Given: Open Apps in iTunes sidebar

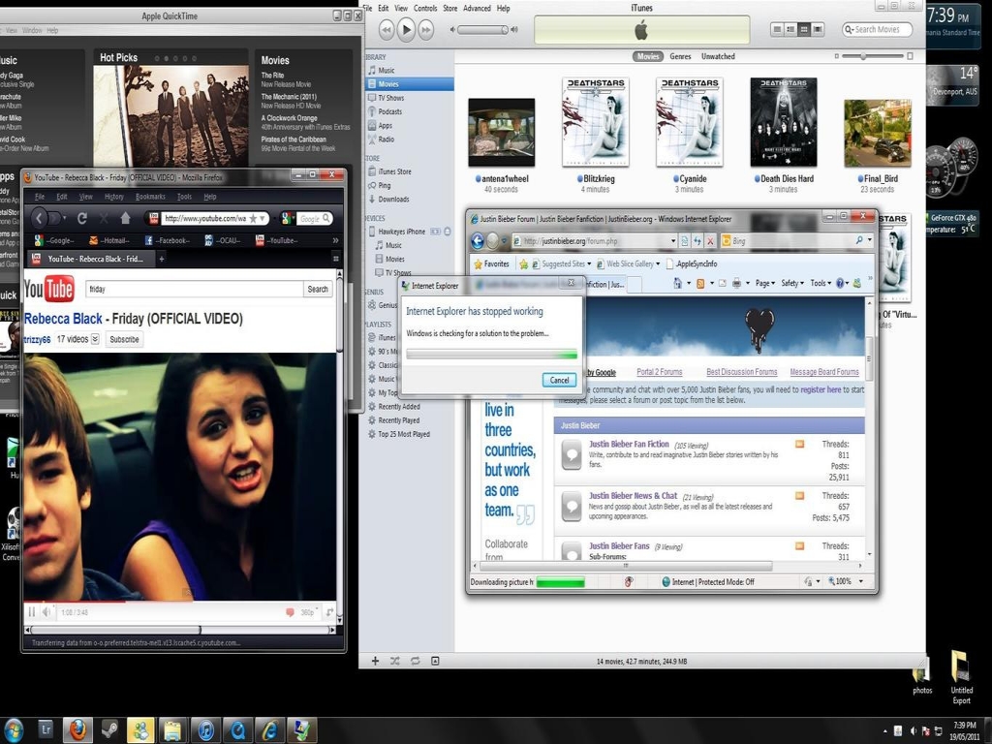Looking at the screenshot, I should pyautogui.click(x=386, y=125).
